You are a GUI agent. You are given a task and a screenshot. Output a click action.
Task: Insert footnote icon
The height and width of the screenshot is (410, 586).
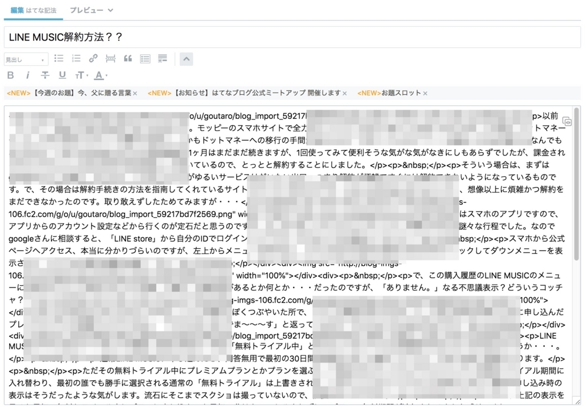[162, 58]
